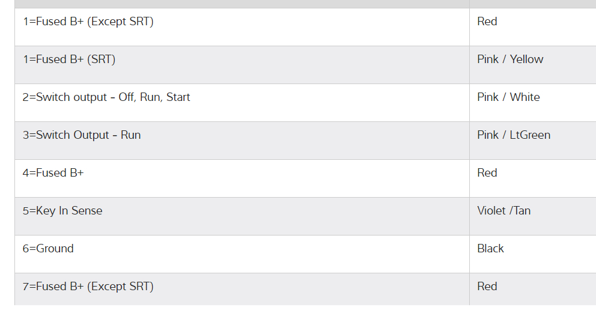Click the "1=Fused B+ (SRT)" cell

[x=69, y=59]
